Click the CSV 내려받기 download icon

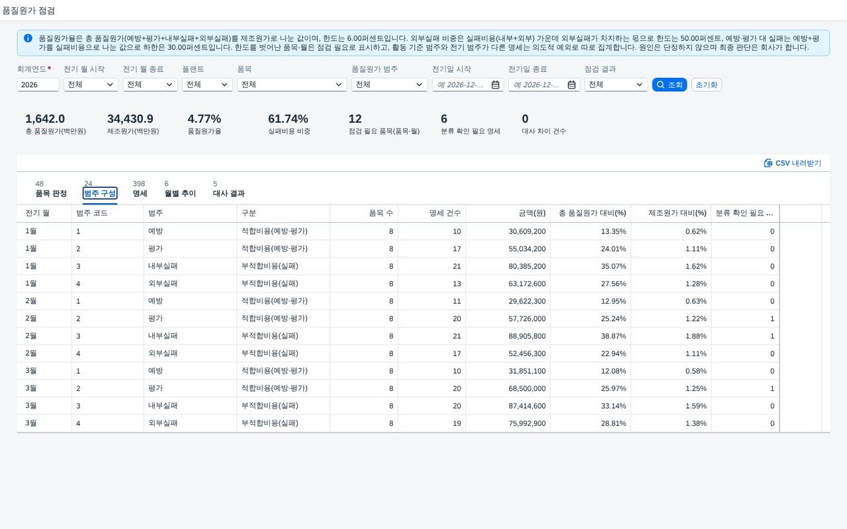point(768,163)
